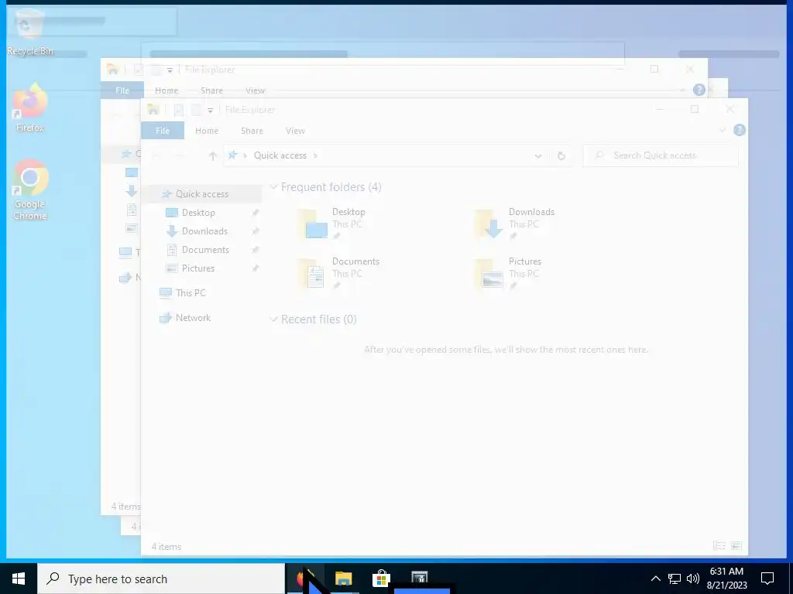This screenshot has width=793, height=594.
Task: Open the File tab in back File Explorer window
Action: [122, 90]
